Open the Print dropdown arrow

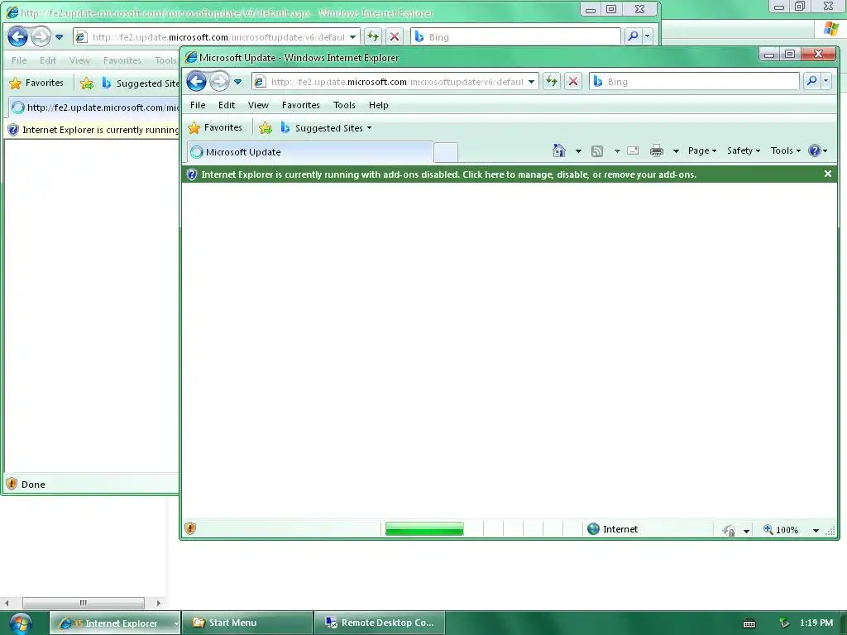(x=676, y=151)
